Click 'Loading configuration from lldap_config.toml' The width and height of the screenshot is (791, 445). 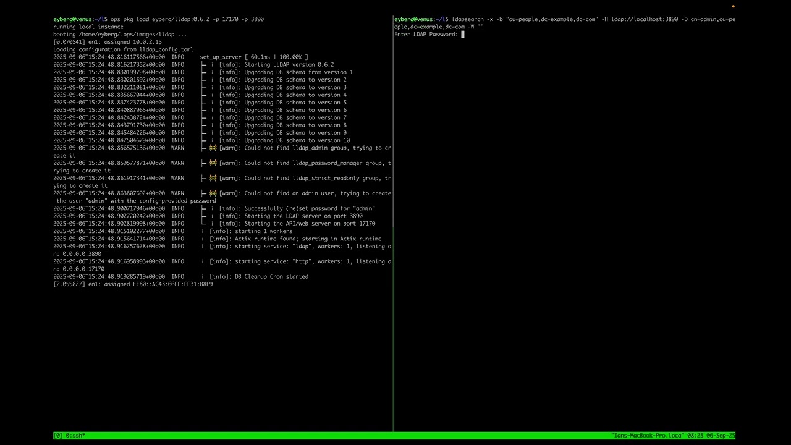123,49
